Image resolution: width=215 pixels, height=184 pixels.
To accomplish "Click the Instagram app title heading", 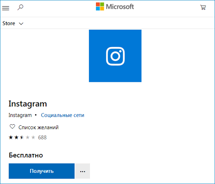I will pyautogui.click(x=28, y=104).
